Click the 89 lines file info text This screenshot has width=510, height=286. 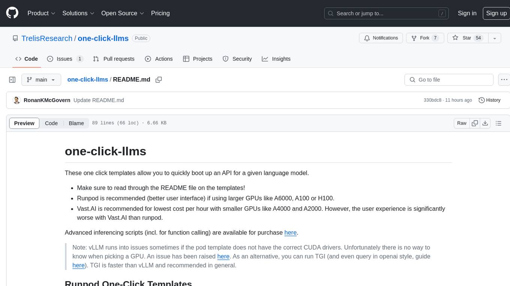pos(129,123)
